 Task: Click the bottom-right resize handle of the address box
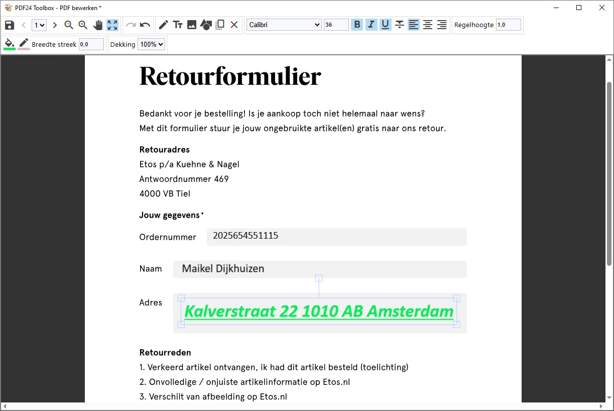(456, 325)
